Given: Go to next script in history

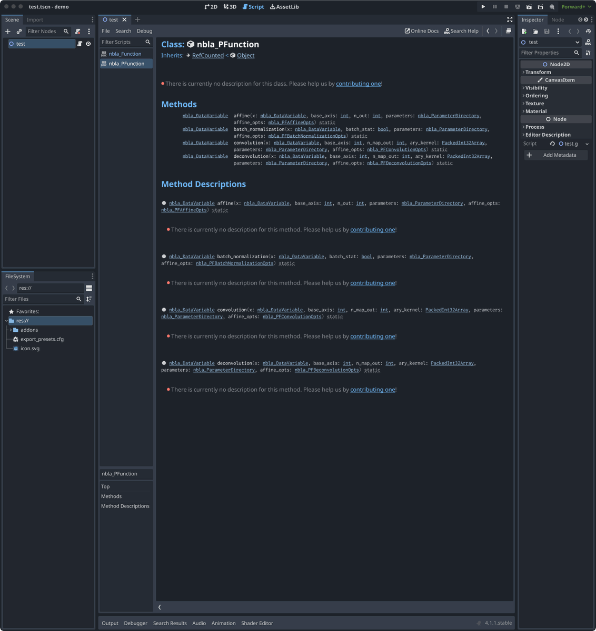Looking at the screenshot, I should [496, 31].
